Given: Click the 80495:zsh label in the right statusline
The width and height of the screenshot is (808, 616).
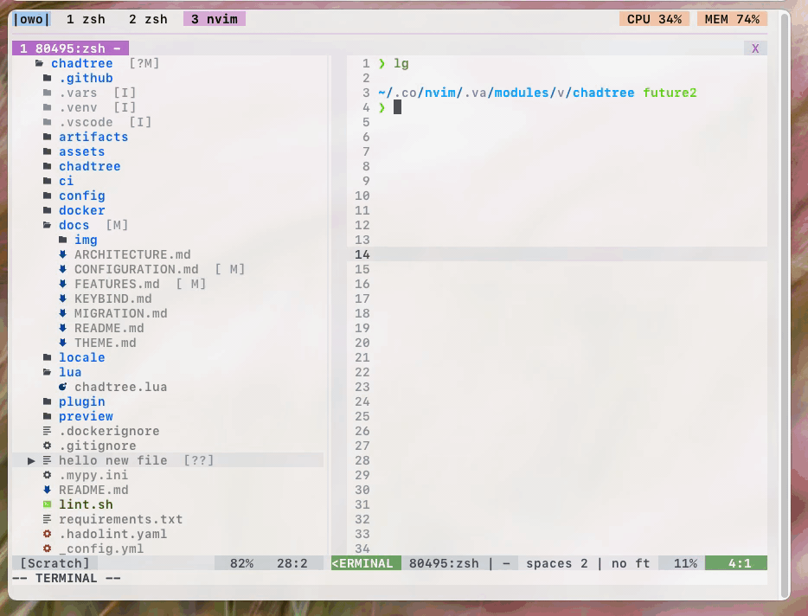Looking at the screenshot, I should 444,563.
